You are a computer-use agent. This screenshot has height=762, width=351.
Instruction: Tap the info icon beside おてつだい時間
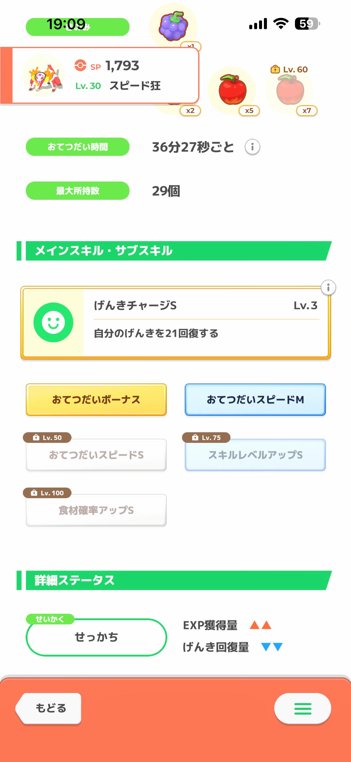pyautogui.click(x=252, y=147)
